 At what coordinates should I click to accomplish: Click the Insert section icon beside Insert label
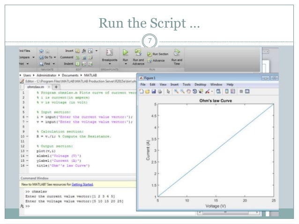pos(77,51)
